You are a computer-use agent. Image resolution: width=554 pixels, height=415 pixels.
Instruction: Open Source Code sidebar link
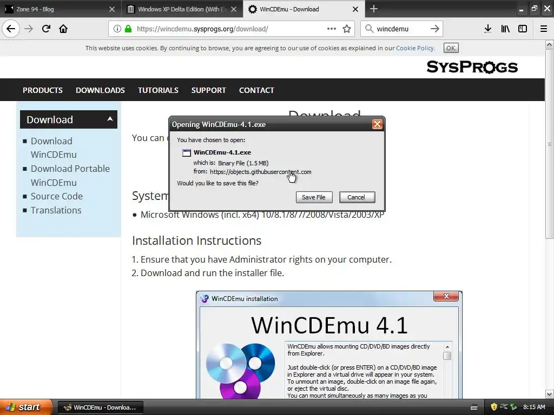56,196
